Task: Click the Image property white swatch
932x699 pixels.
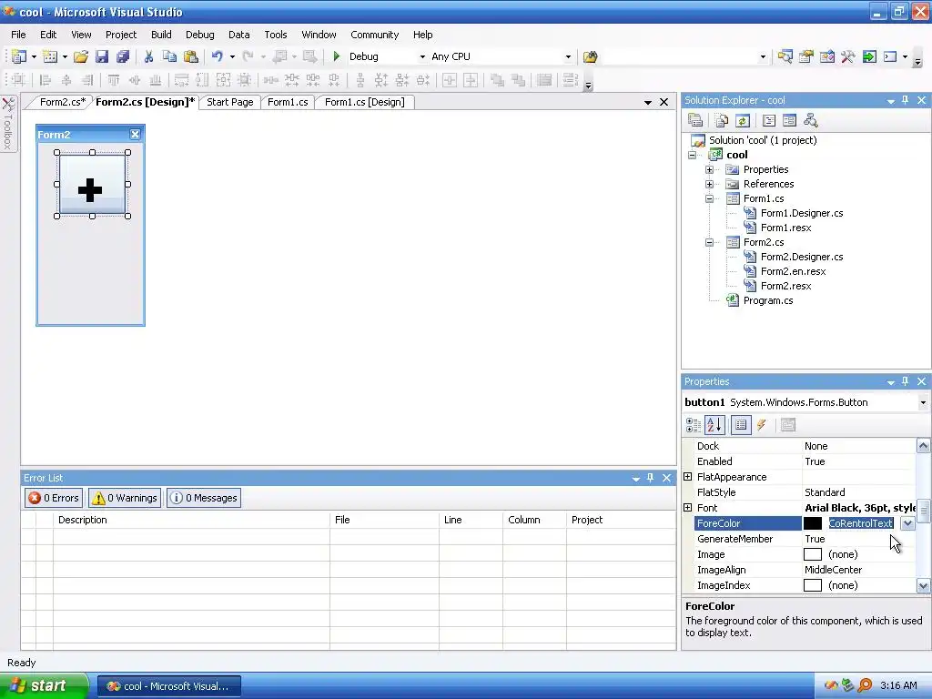Action: coord(813,554)
